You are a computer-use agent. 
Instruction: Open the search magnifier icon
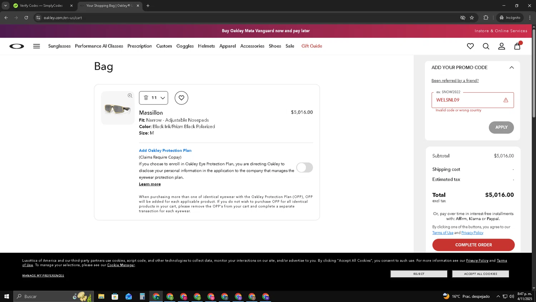tap(486, 46)
